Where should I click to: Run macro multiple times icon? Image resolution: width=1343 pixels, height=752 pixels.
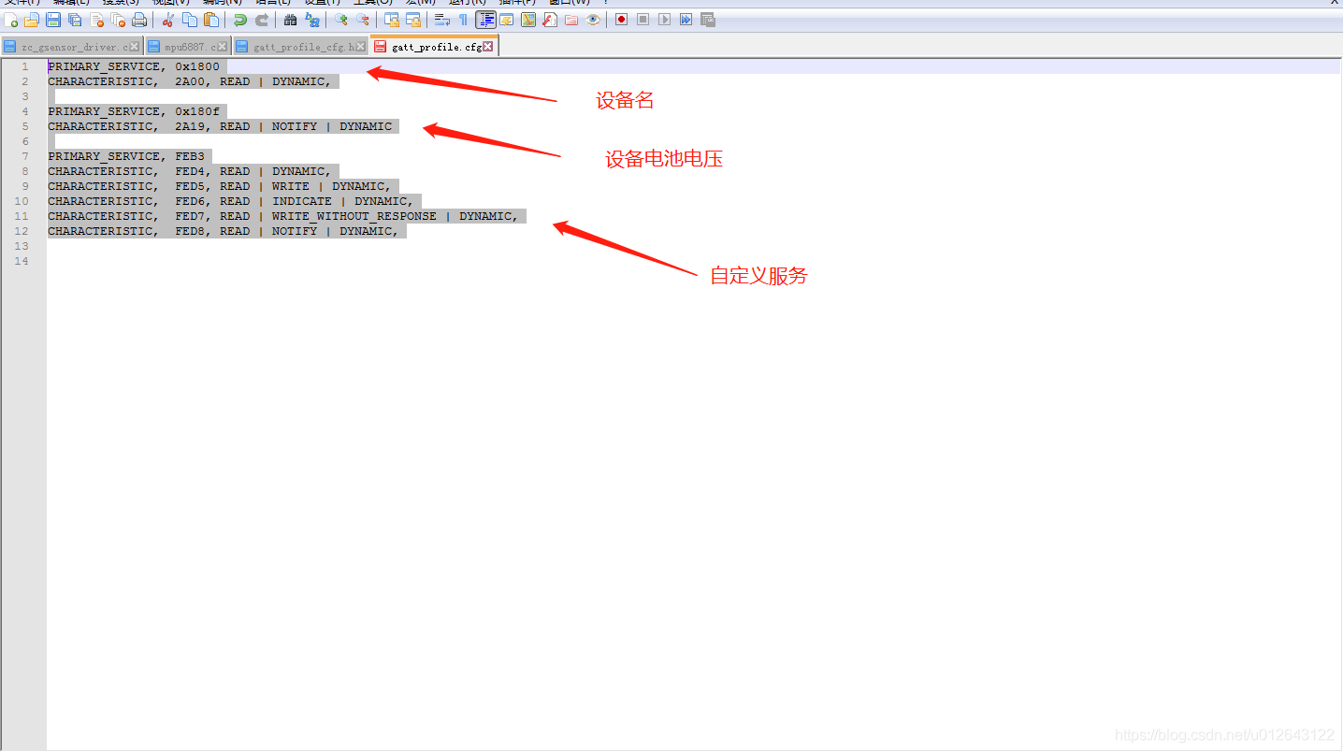[x=686, y=20]
